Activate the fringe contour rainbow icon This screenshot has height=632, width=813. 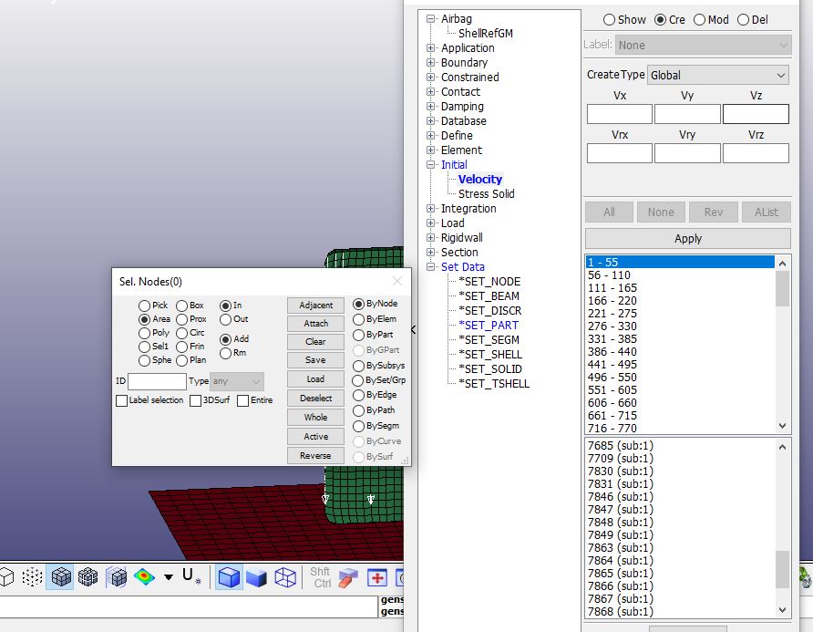click(x=144, y=577)
